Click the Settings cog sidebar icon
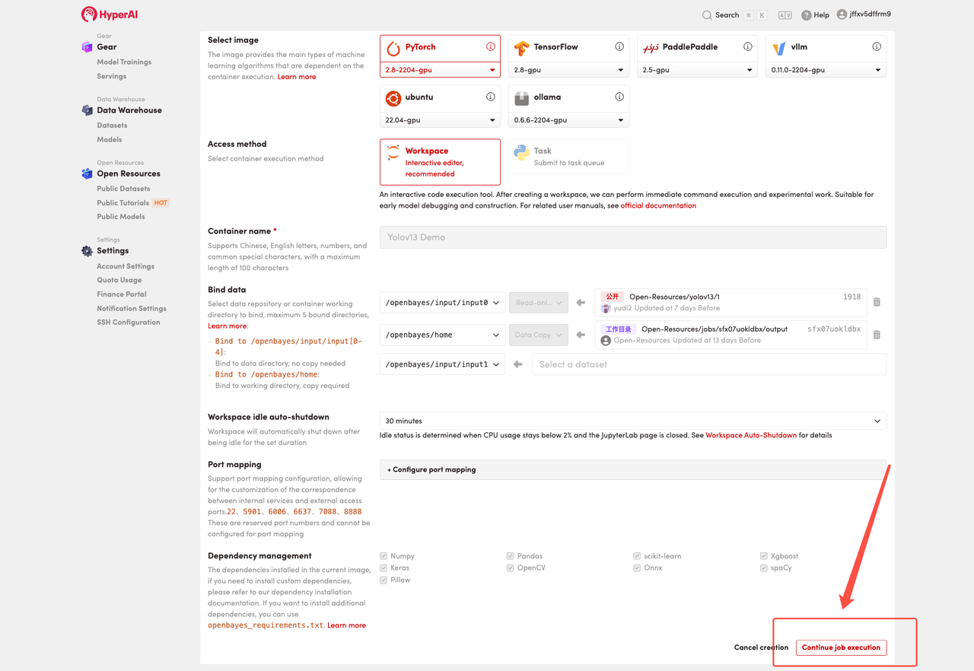The height and width of the screenshot is (671, 974). pyautogui.click(x=87, y=251)
